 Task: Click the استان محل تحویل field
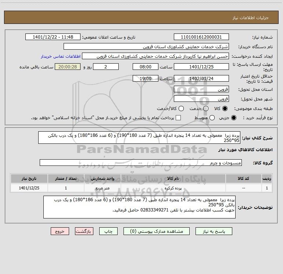coord(201,89)
